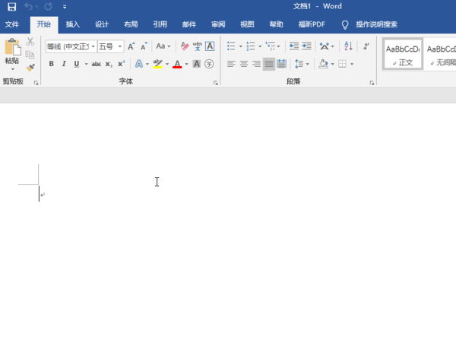Viewport: 456px width, 342px height.
Task: Select the Format Painter brush
Action: click(30, 68)
